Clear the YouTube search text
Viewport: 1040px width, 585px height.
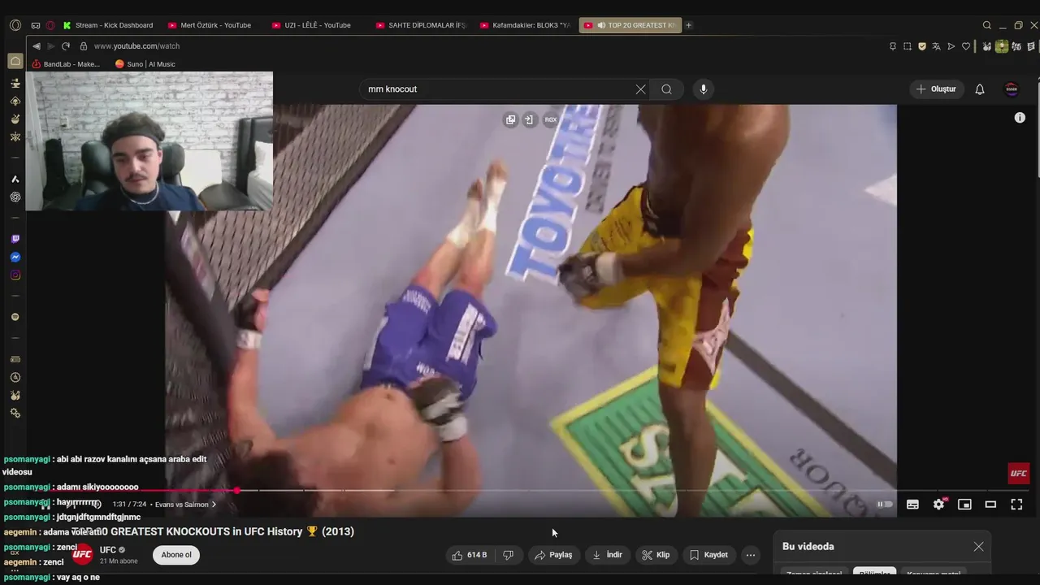click(x=640, y=89)
